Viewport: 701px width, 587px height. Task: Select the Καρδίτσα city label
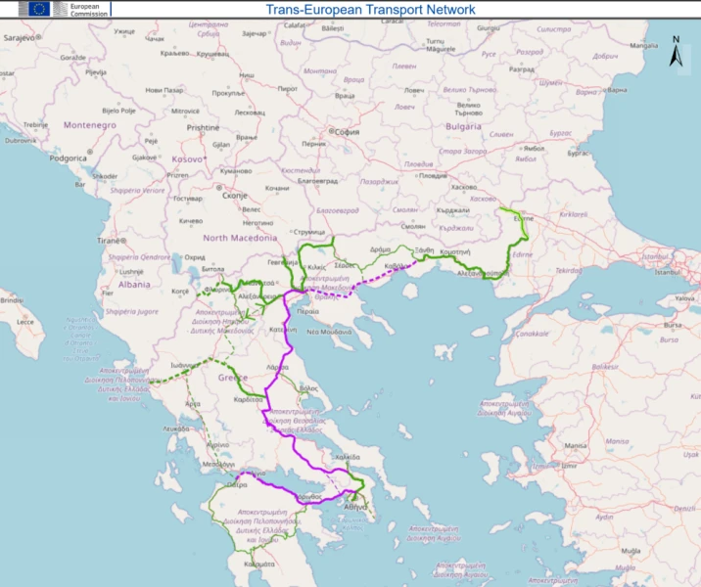pos(248,400)
